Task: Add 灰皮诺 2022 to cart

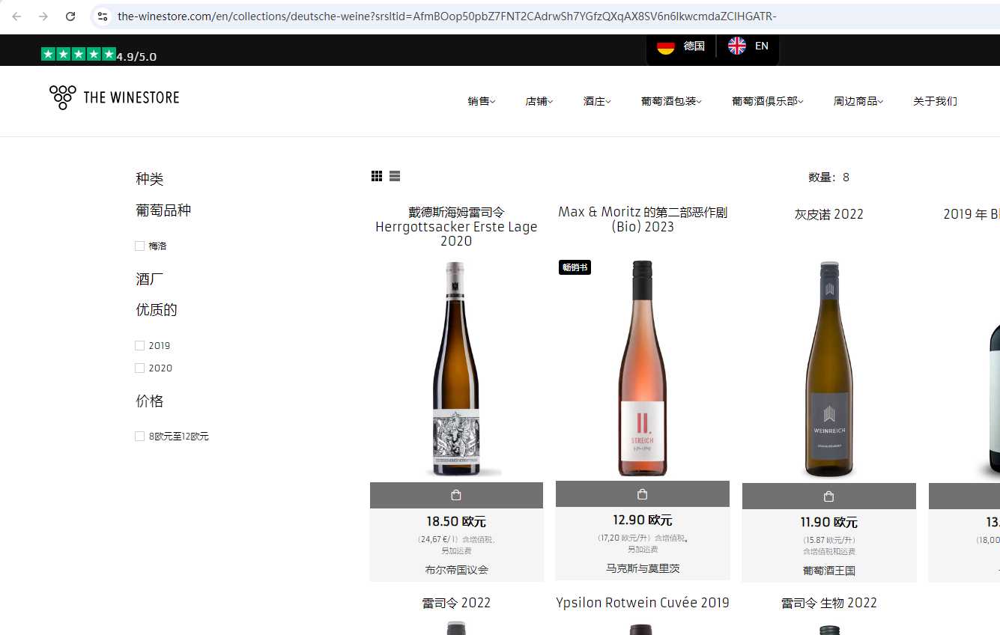Action: [828, 496]
